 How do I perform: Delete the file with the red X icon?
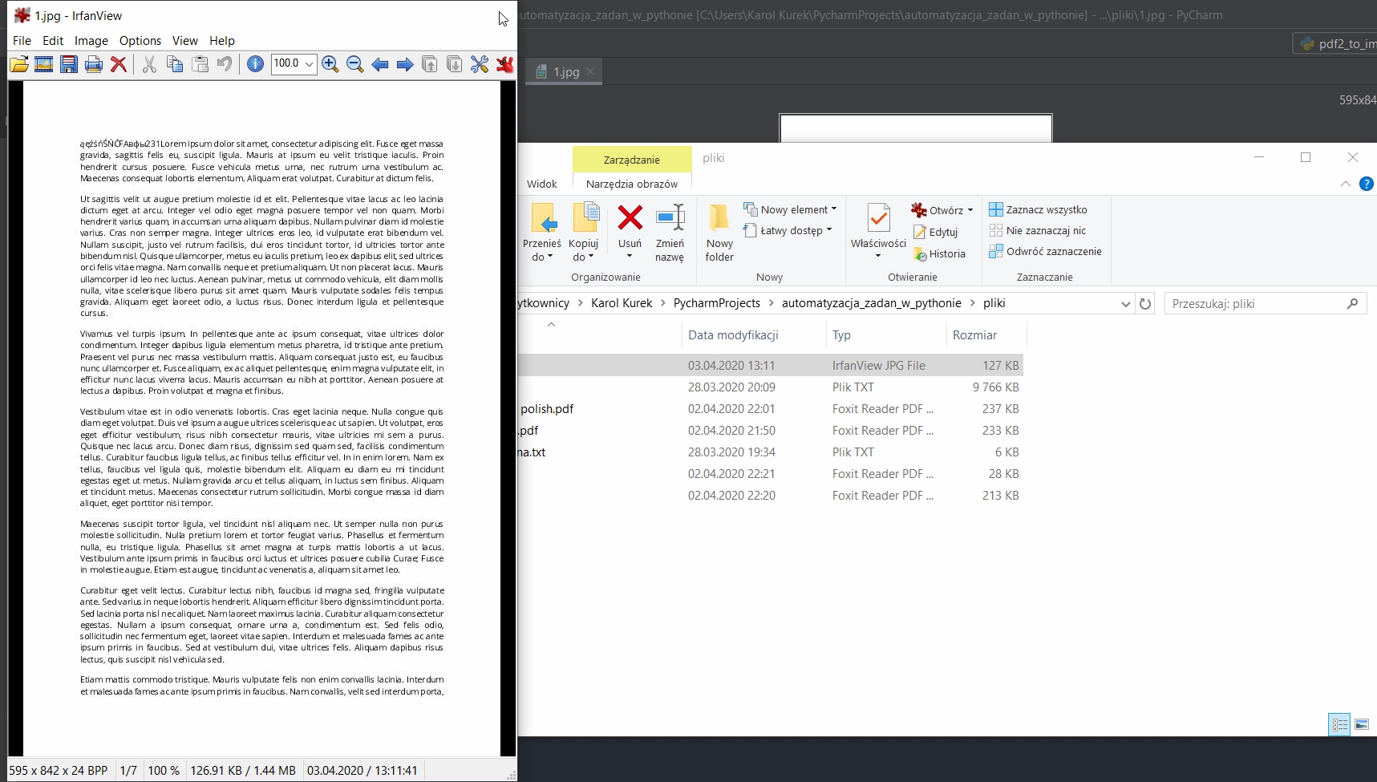pyautogui.click(x=119, y=64)
